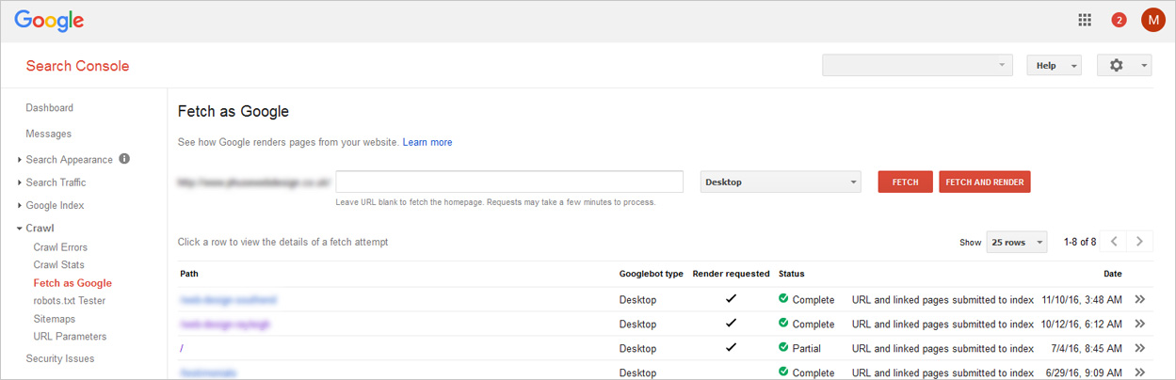Click the Search Console title
This screenshot has width=1176, height=380.
click(78, 67)
